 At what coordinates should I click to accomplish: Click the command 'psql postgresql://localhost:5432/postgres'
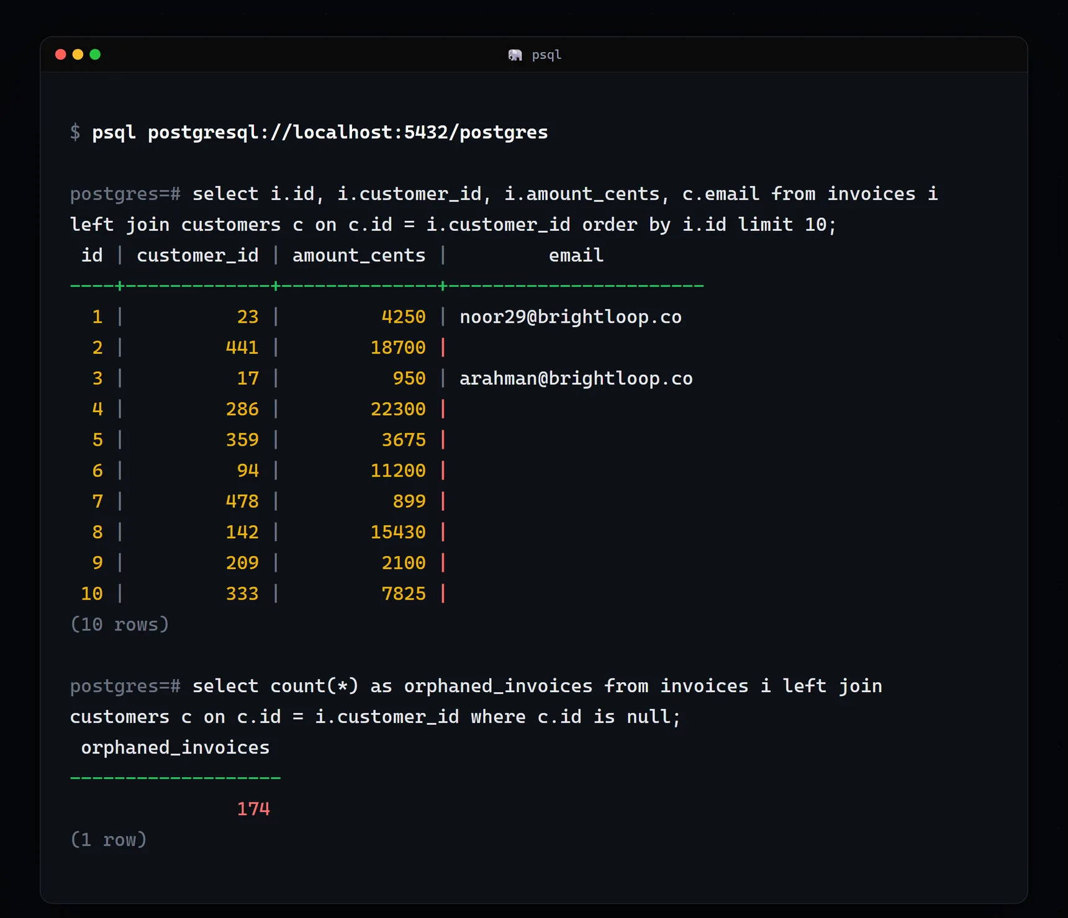click(x=320, y=132)
